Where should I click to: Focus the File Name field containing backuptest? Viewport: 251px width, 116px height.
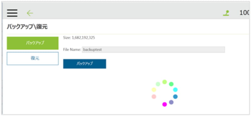point(153,50)
